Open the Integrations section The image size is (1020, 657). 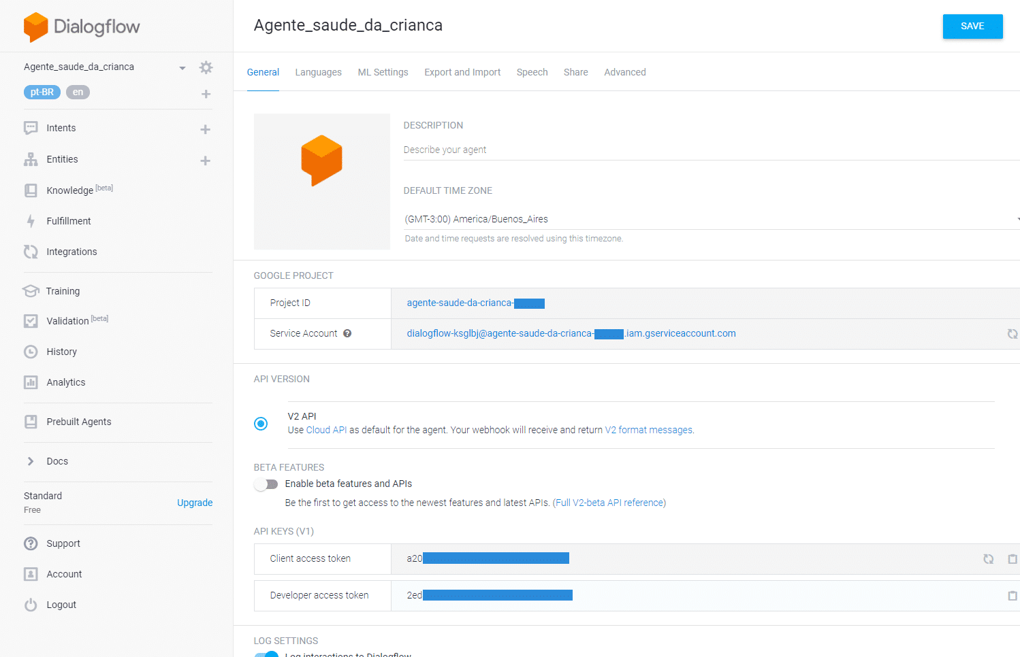pos(72,252)
